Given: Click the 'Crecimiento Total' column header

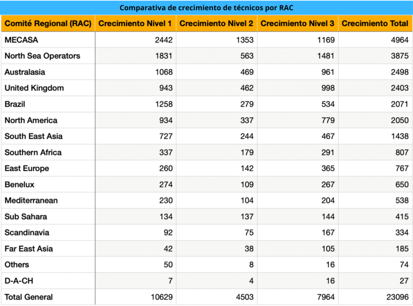Looking at the screenshot, I should [x=375, y=24].
